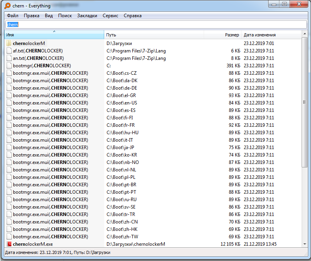The width and height of the screenshot is (311, 261).
Task: Click file icon of the cs-CZ bootmgr.exe.mui row
Action: tap(9, 73)
